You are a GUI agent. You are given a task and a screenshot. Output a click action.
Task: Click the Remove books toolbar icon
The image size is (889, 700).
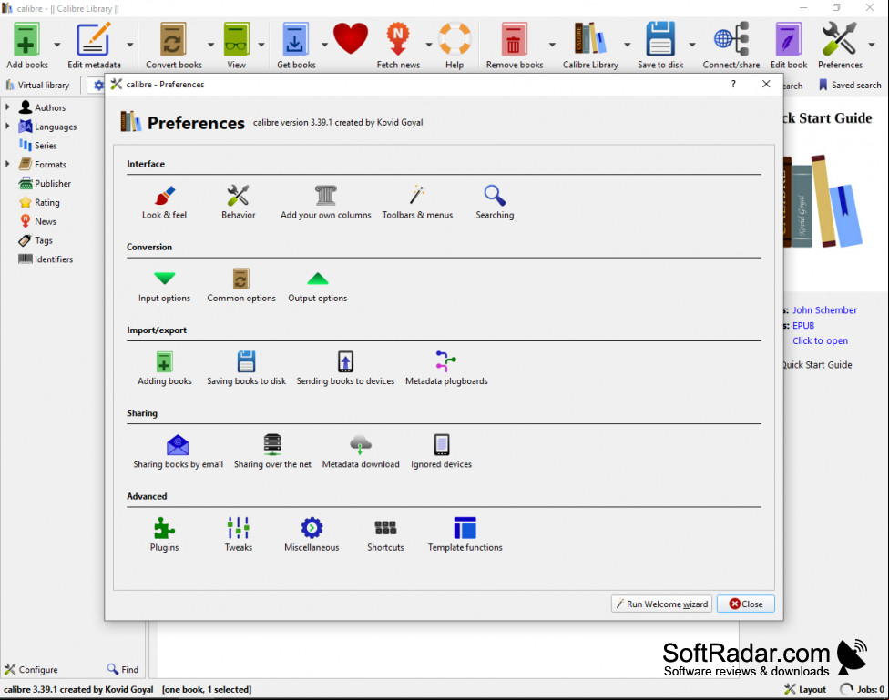click(515, 46)
